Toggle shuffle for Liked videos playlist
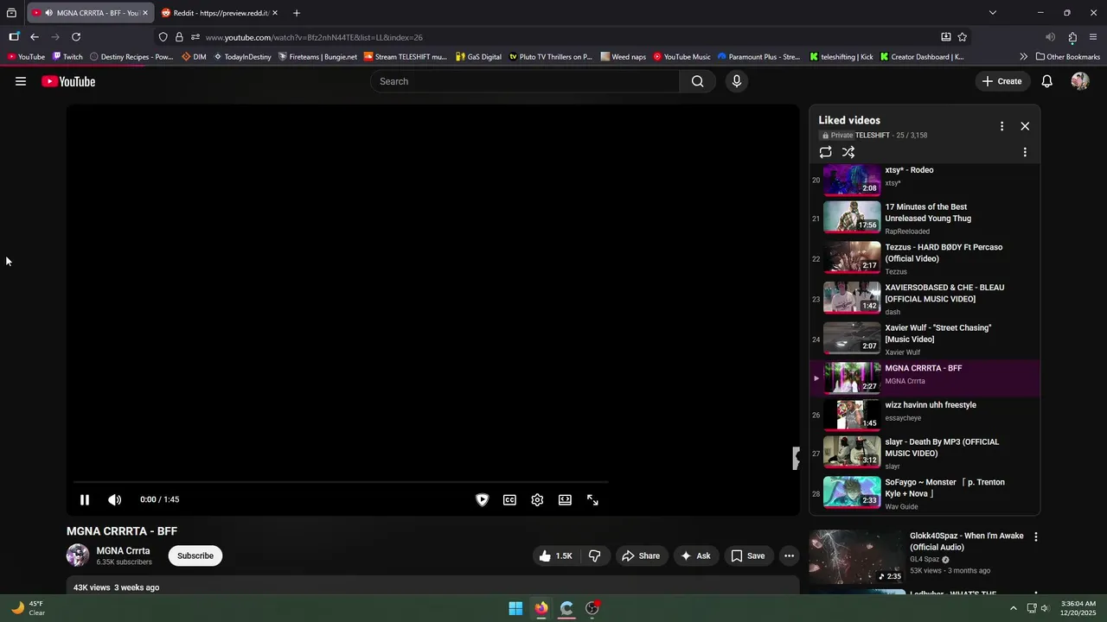Viewport: 1107px width, 622px height. point(848,152)
